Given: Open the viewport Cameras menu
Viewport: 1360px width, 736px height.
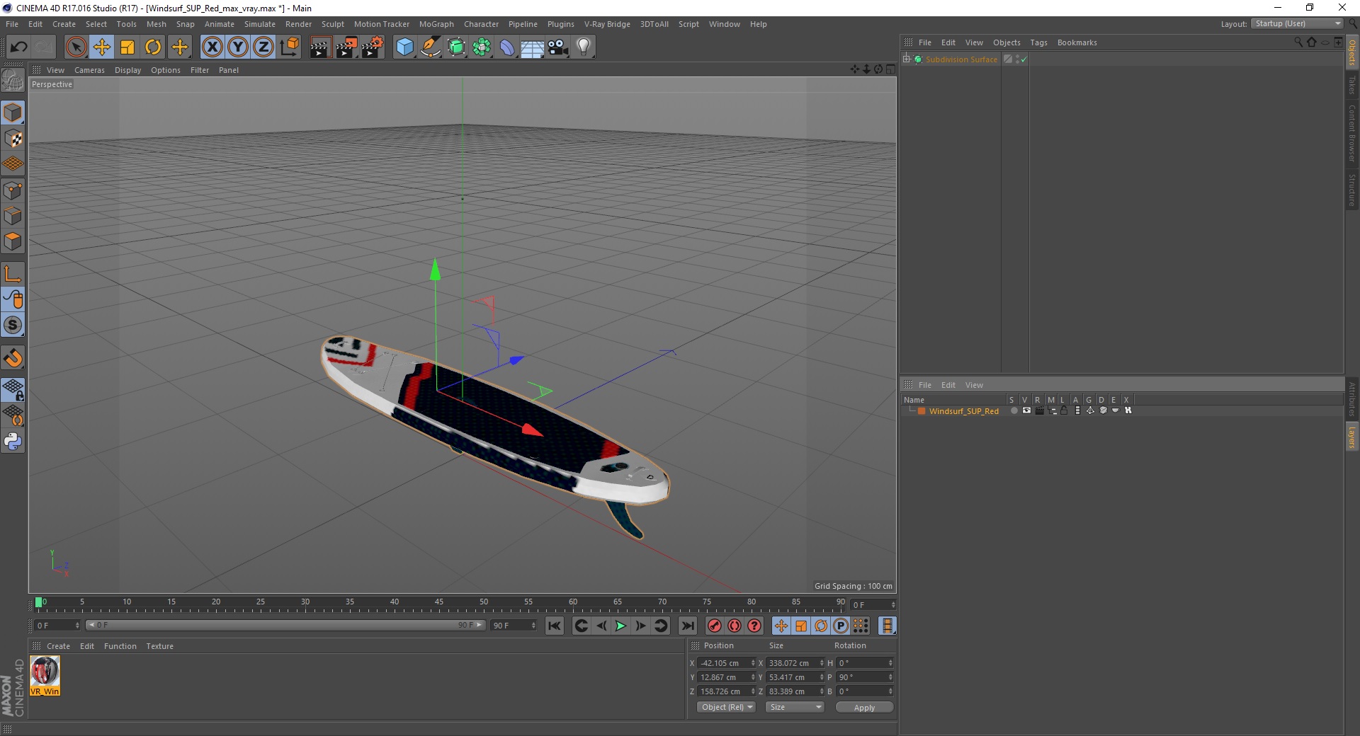Looking at the screenshot, I should pos(89,70).
